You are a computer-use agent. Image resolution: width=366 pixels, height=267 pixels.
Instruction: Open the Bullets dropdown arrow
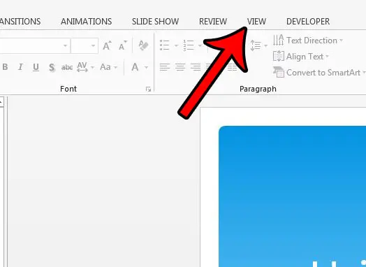coord(177,45)
